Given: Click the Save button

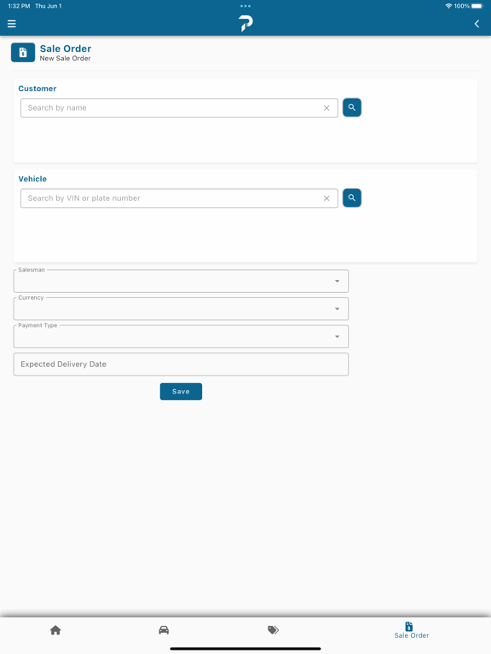Looking at the screenshot, I should (x=182, y=392).
